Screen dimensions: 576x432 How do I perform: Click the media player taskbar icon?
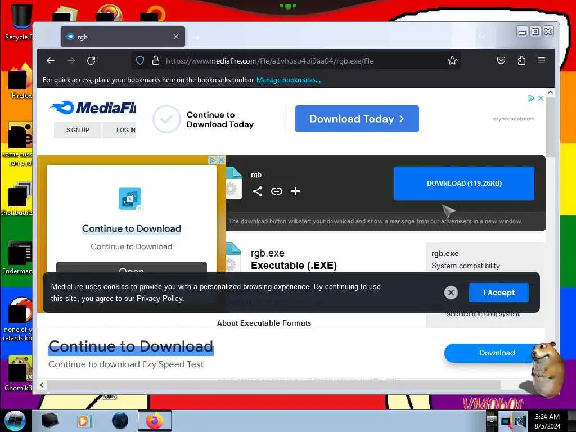[x=83, y=421]
